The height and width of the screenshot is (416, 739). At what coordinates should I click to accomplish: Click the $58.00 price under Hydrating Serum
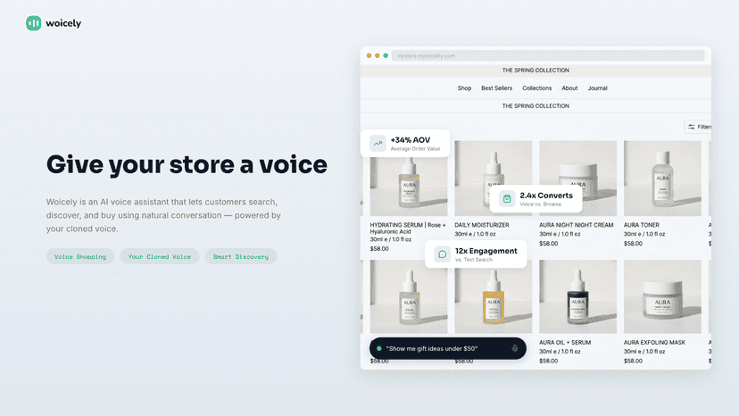coord(379,249)
